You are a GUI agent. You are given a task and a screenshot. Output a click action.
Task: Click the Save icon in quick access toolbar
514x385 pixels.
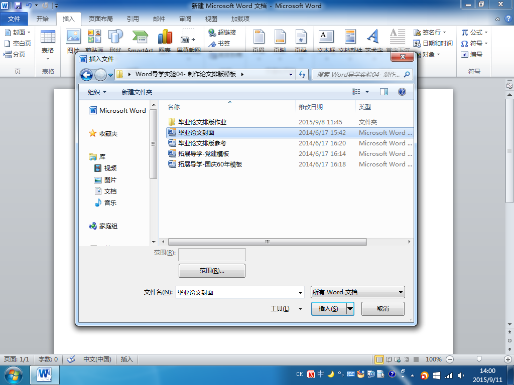click(18, 5)
